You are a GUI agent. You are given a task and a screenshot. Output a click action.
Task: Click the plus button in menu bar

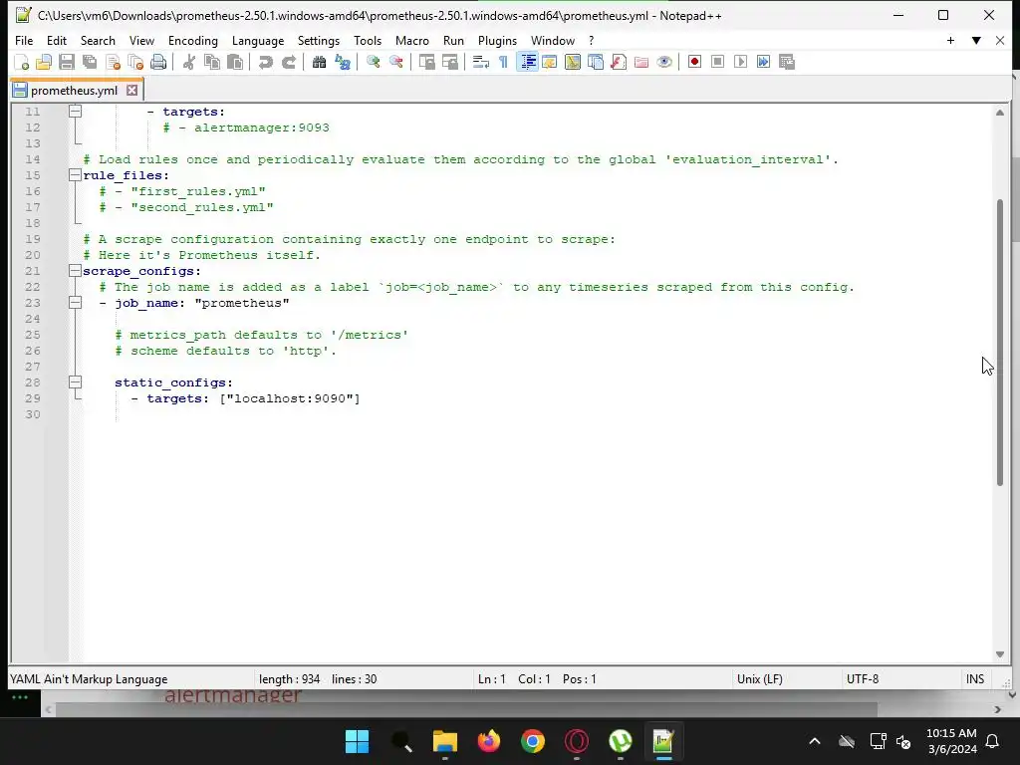click(950, 40)
